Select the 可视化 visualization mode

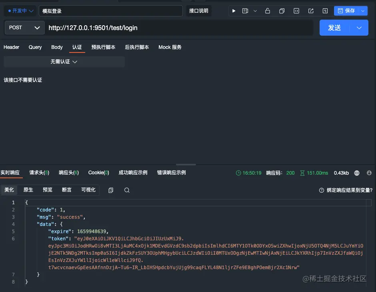(x=88, y=190)
